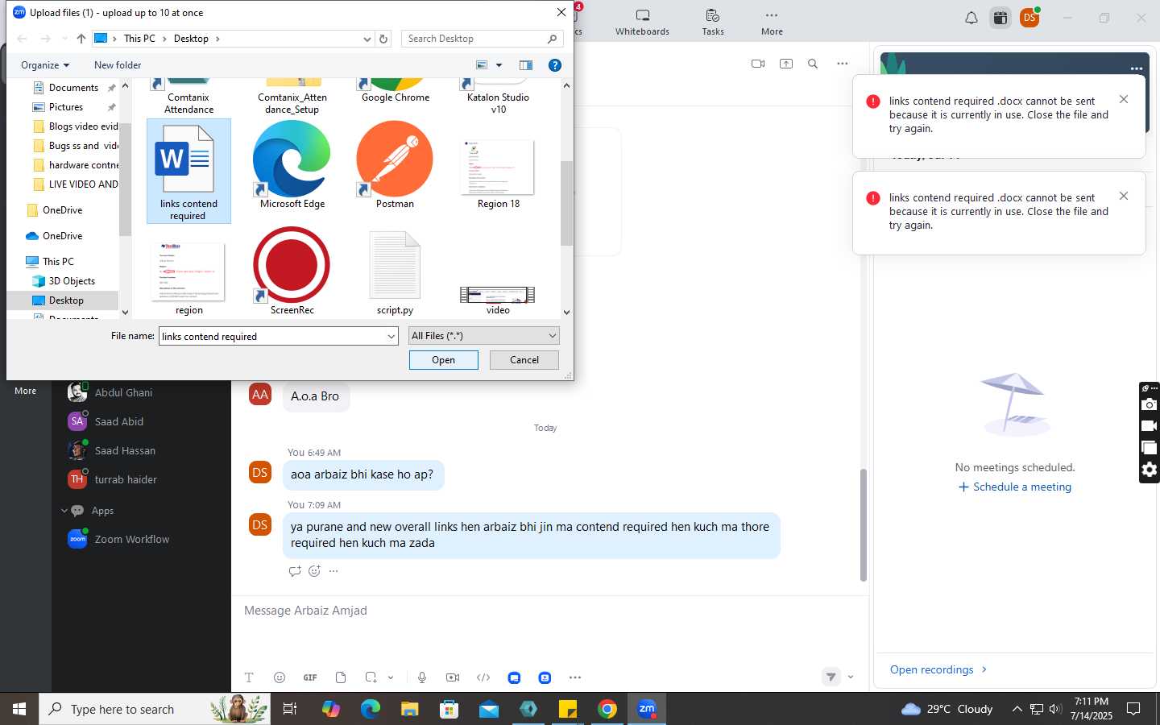Click New folder in dialog toolbar
Viewport: 1160px width, 725px height.
click(x=118, y=65)
